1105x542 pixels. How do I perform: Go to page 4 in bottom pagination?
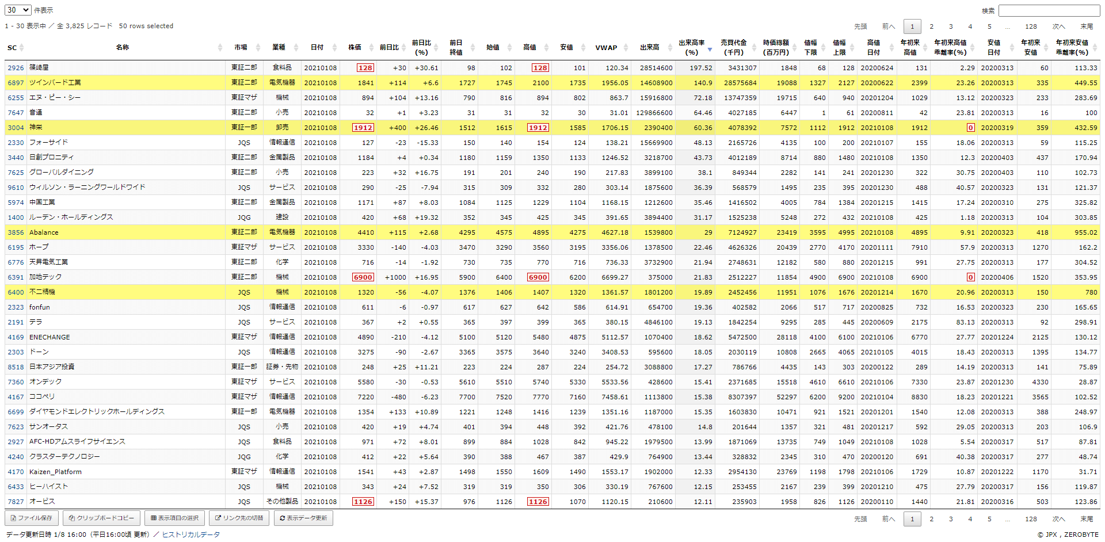[970, 519]
